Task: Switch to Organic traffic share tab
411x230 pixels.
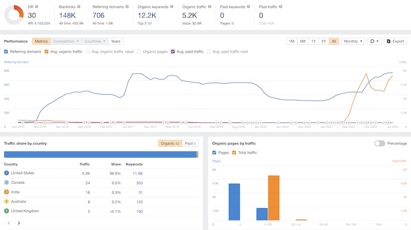Action: pos(170,143)
